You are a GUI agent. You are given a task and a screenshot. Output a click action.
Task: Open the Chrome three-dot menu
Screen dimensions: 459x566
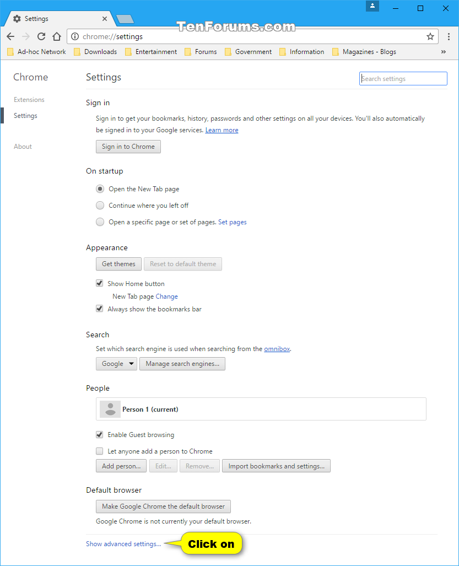(x=449, y=36)
